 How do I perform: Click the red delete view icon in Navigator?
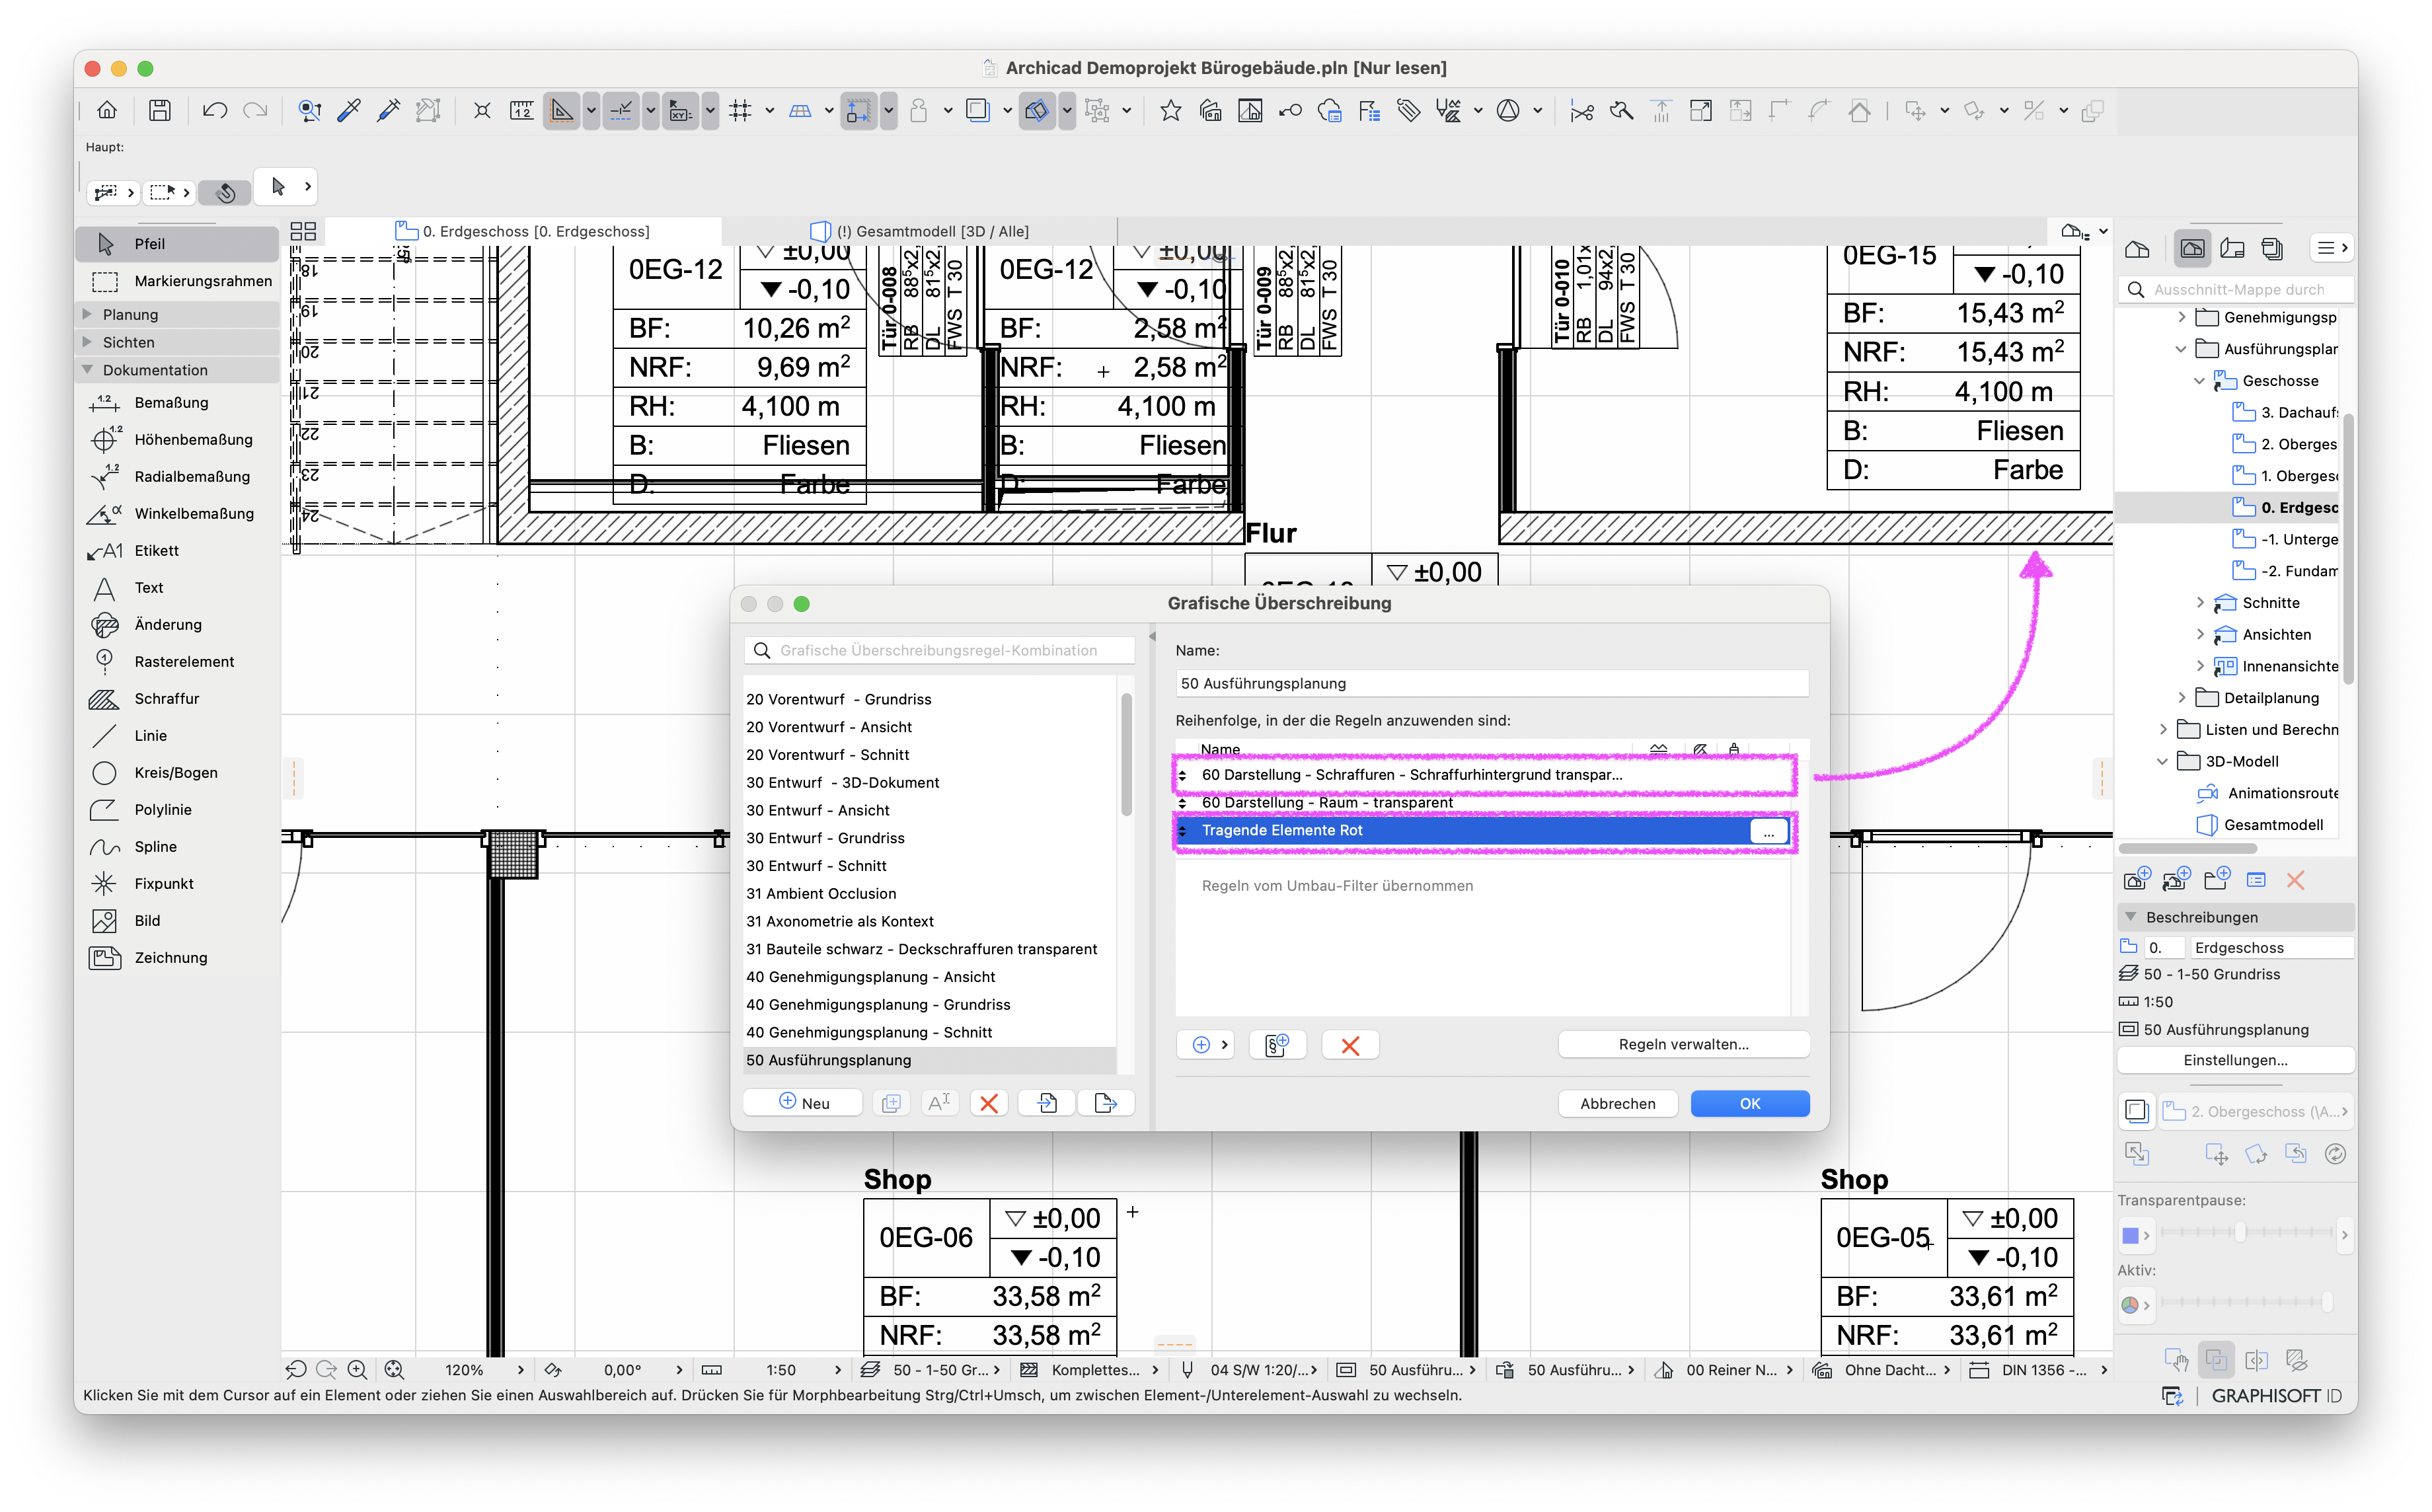[x=2295, y=880]
